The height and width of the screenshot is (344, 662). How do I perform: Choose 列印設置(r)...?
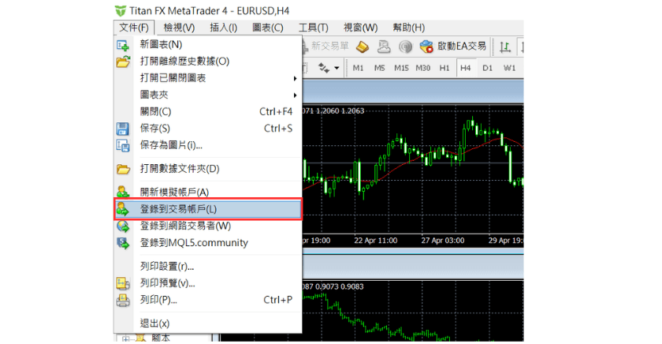click(x=208, y=267)
